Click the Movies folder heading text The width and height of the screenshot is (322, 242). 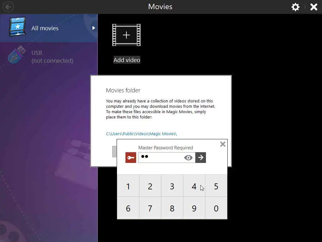123,90
